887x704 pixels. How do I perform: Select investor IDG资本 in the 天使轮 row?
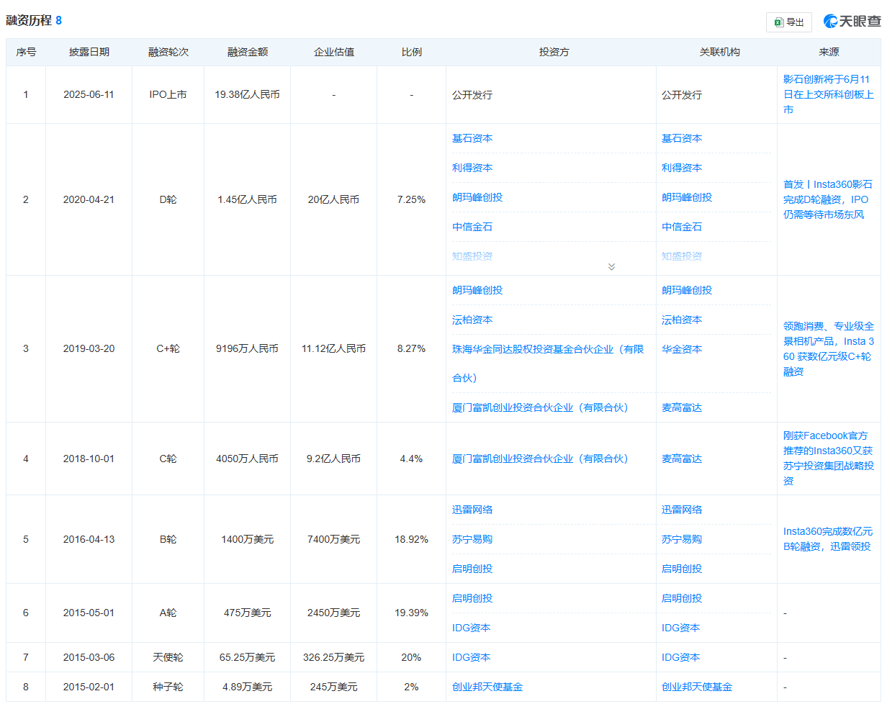[x=472, y=657]
